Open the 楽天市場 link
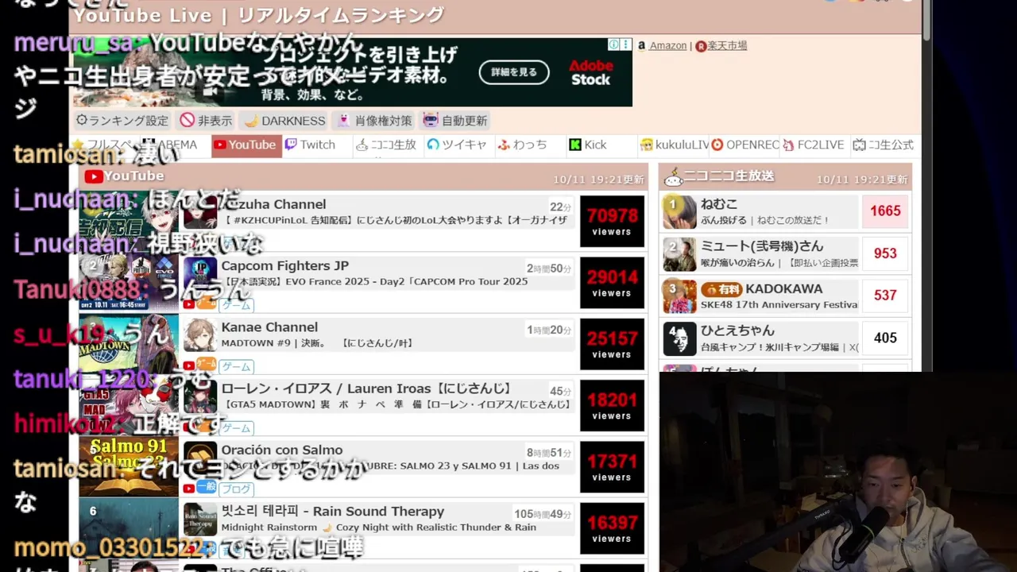This screenshot has width=1017, height=572. click(x=727, y=45)
